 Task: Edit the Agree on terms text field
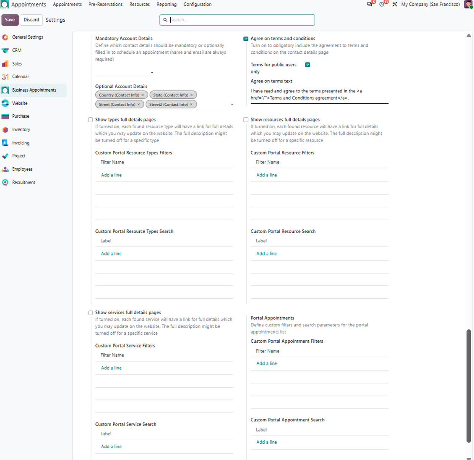(x=319, y=95)
